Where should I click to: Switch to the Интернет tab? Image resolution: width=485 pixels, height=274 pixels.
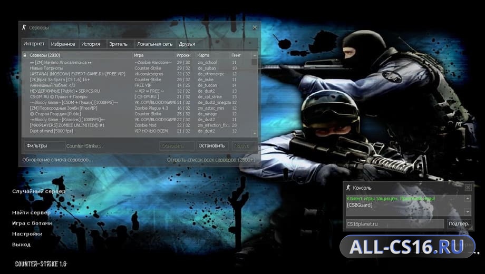coord(34,44)
